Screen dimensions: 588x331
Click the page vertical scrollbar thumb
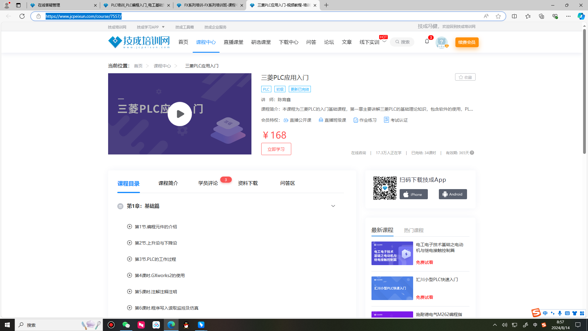pyautogui.click(x=584, y=91)
